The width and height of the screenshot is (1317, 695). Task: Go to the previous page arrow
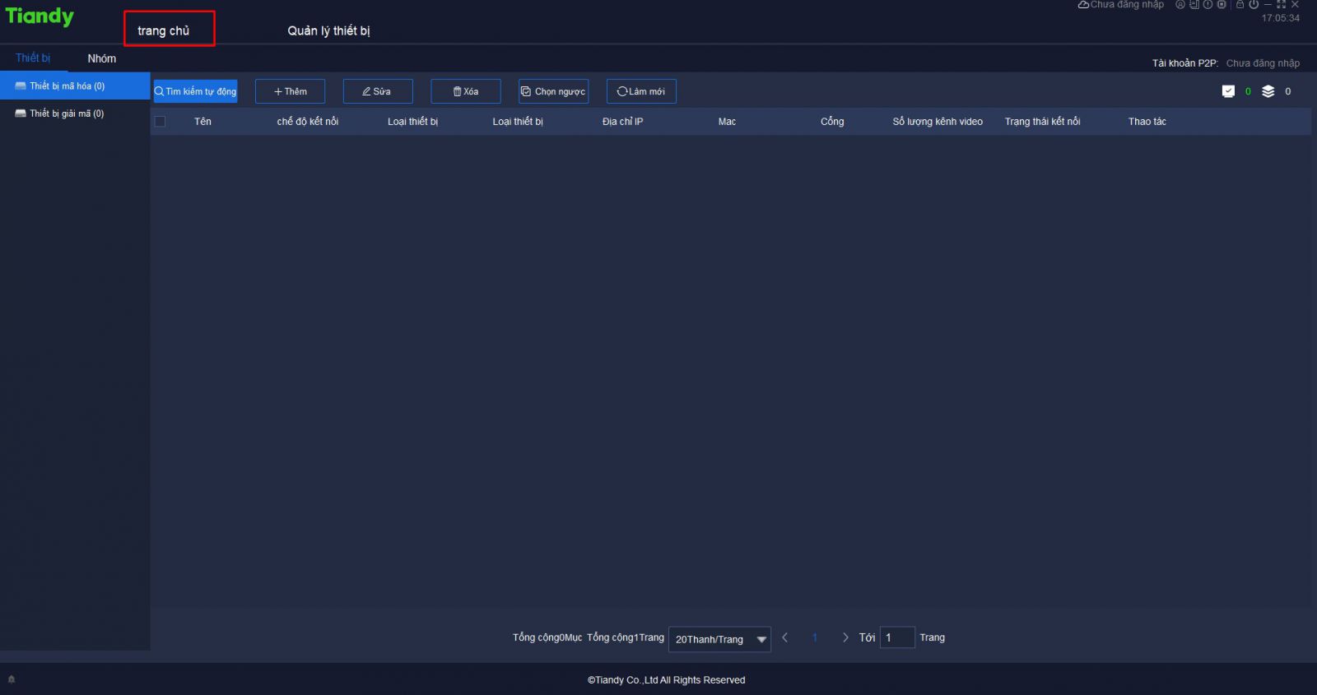[785, 637]
